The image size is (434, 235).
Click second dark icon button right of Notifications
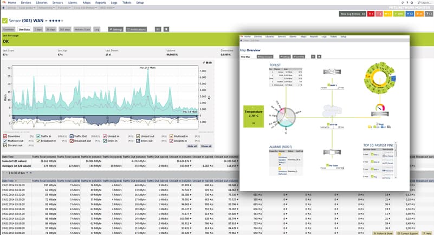166,29
